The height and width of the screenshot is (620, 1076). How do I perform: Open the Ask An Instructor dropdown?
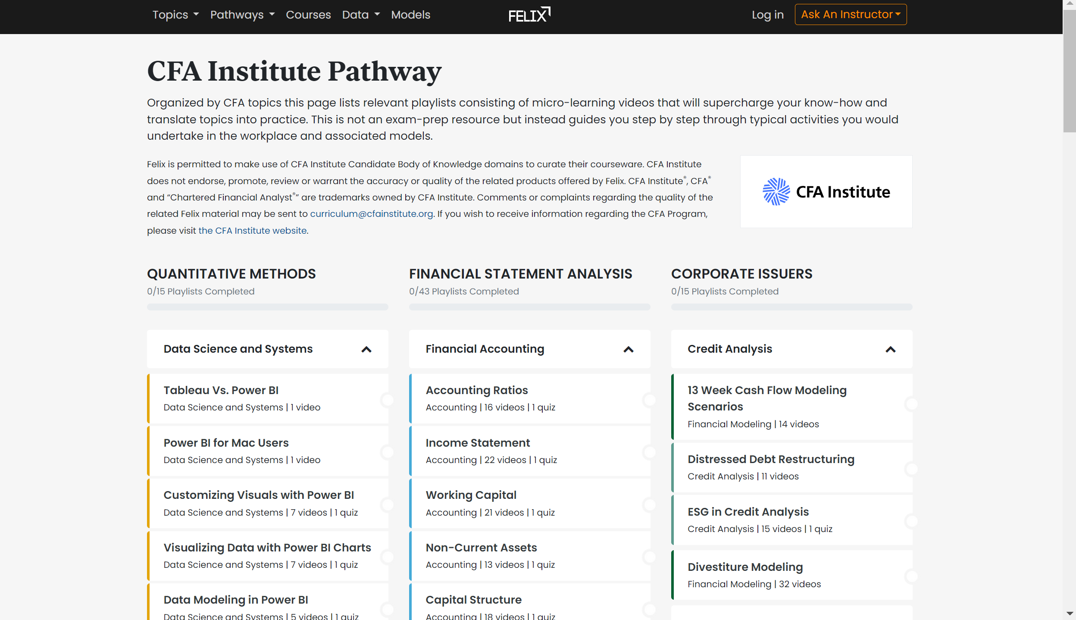(x=850, y=15)
